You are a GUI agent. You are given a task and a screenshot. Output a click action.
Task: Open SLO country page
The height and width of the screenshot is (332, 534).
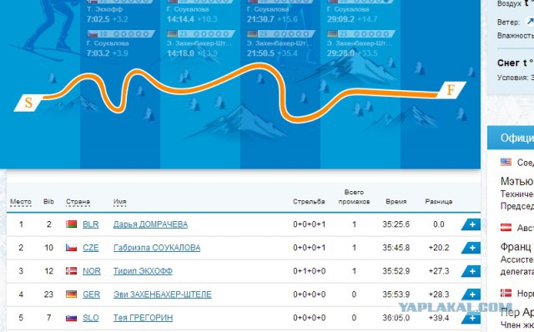point(91,318)
